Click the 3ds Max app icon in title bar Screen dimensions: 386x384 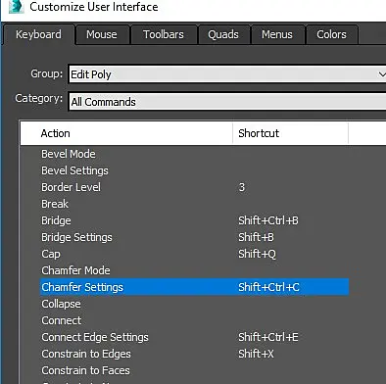(x=17, y=7)
